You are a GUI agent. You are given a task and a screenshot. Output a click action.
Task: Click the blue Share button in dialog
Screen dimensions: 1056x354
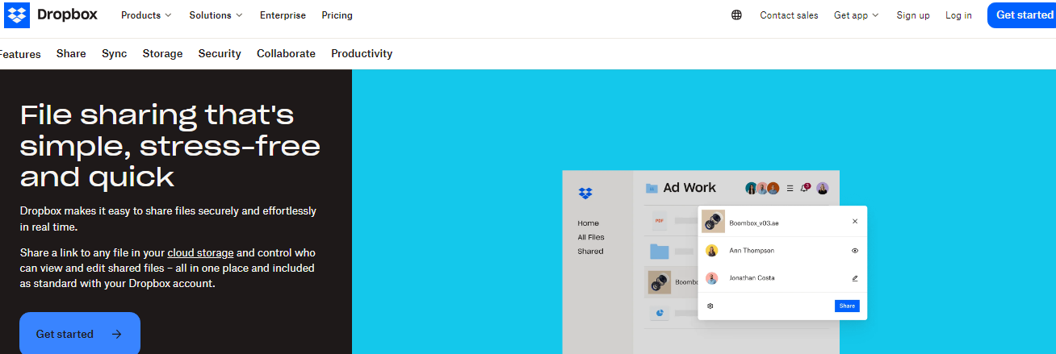click(x=847, y=306)
